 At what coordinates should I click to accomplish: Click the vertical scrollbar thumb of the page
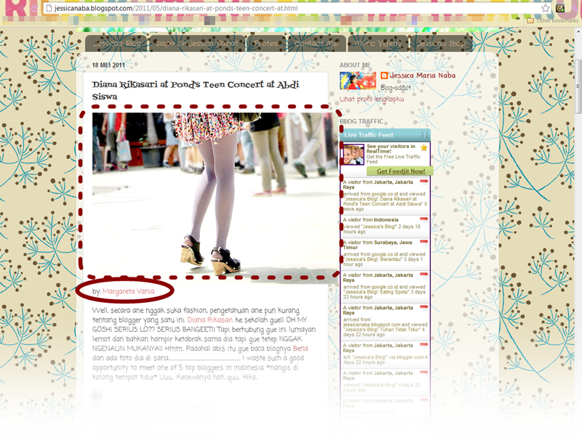pos(578,86)
